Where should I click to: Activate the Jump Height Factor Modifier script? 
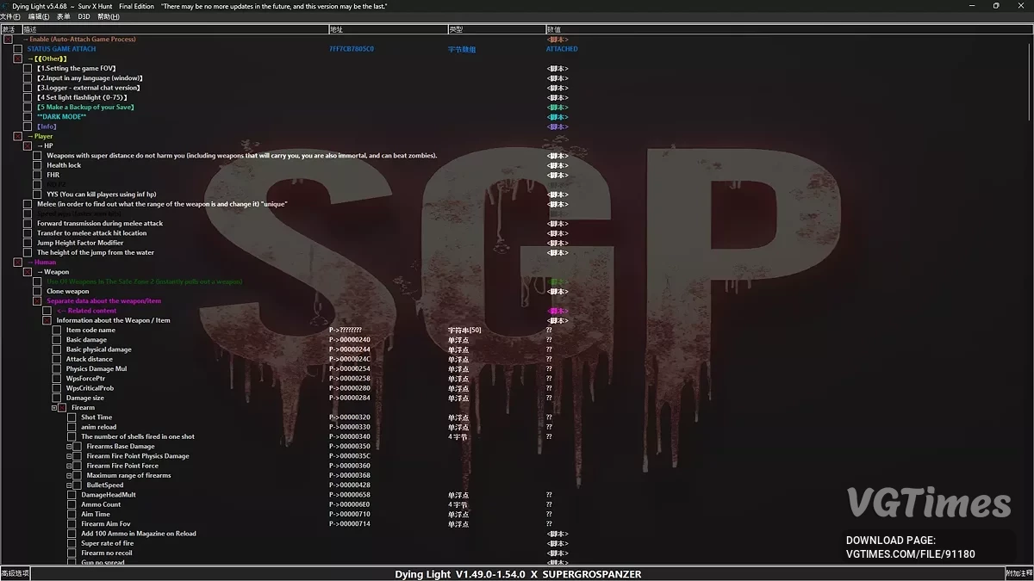28,243
